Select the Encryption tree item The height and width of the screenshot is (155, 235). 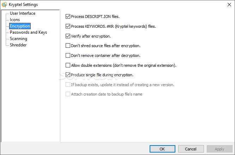click(20, 26)
